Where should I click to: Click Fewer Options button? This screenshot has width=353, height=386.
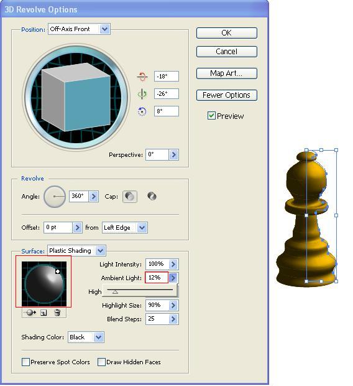pyautogui.click(x=227, y=95)
